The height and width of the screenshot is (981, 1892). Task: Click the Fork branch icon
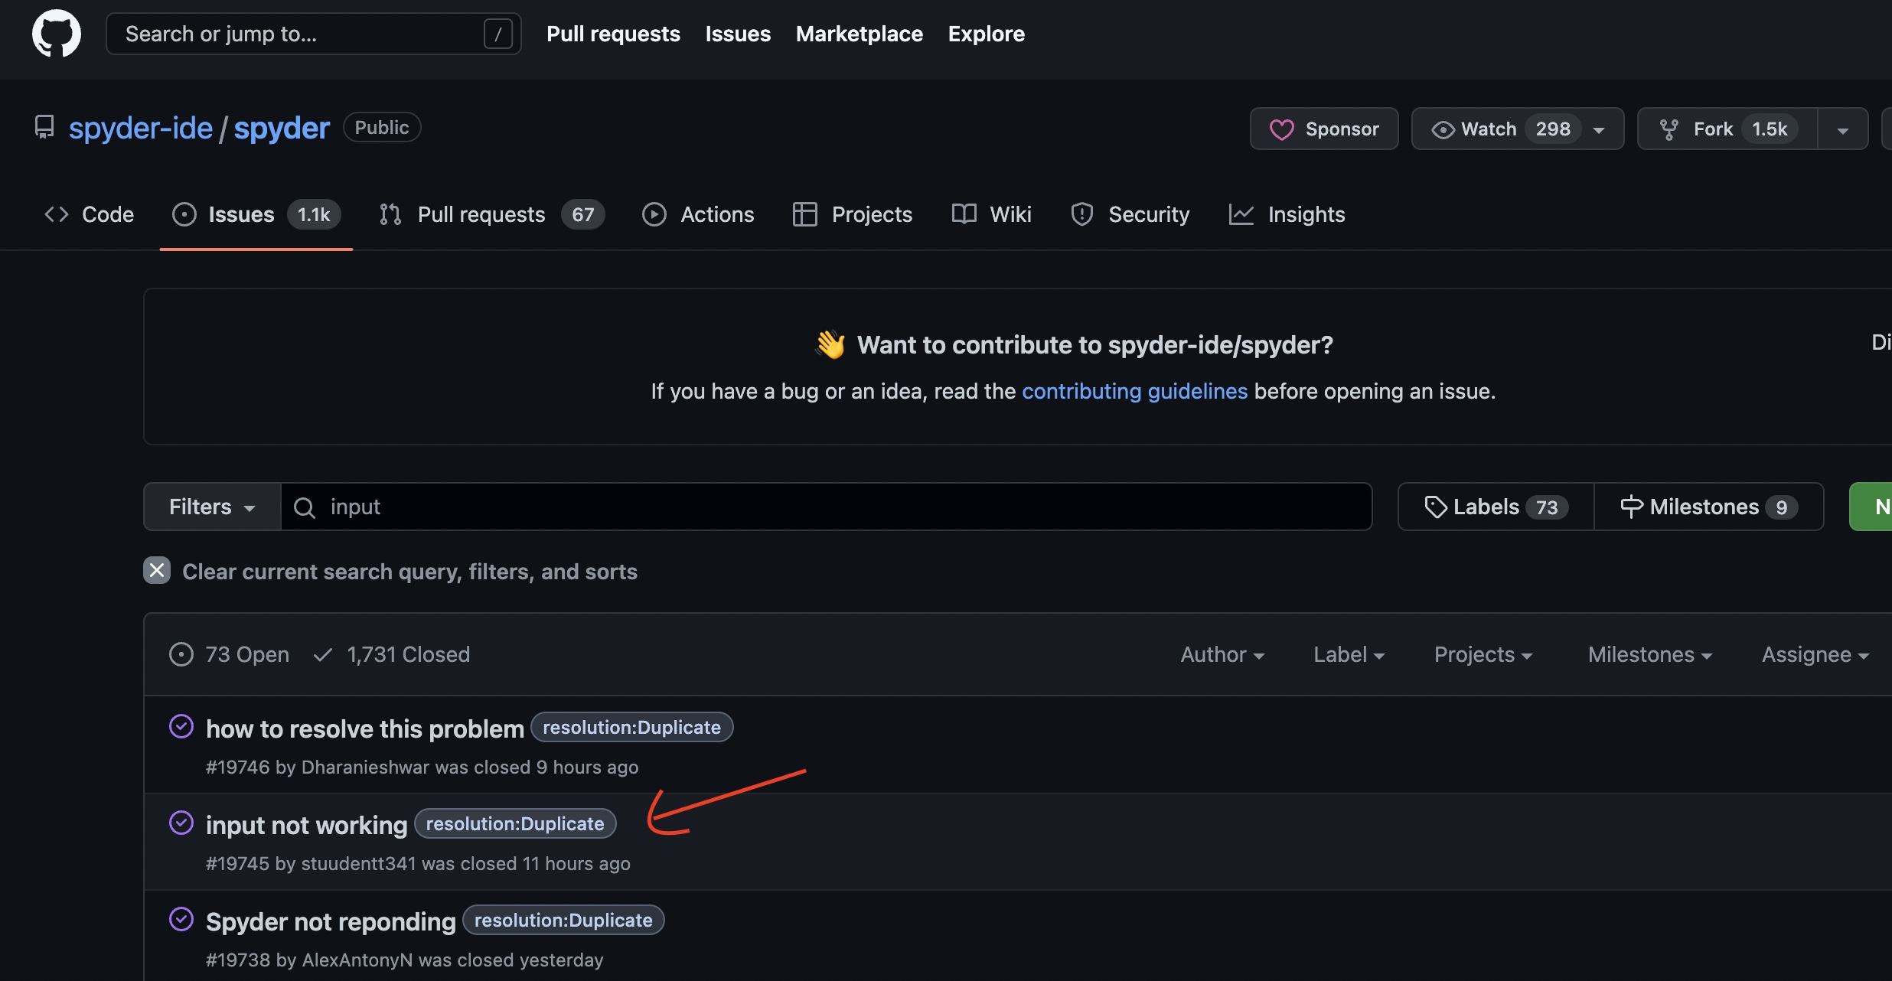[x=1669, y=129]
